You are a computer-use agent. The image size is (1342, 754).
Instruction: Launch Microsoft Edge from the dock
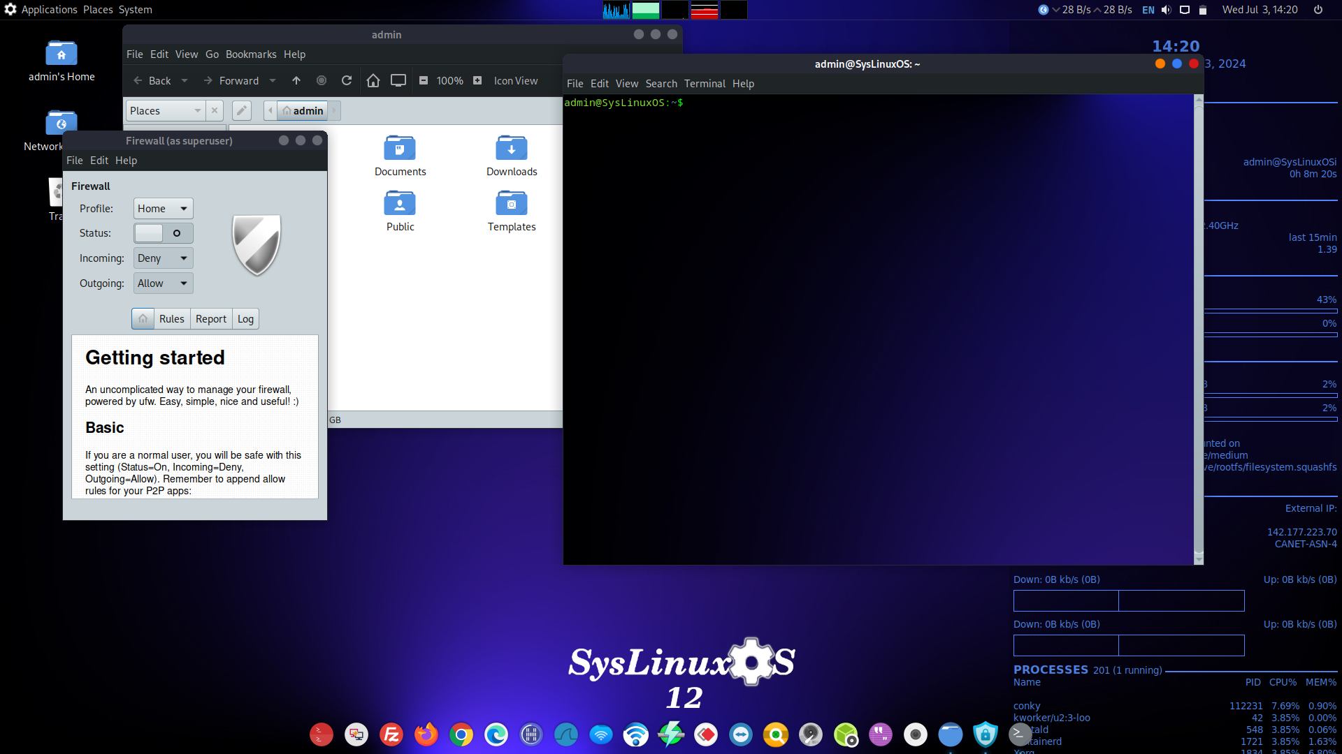point(496,734)
